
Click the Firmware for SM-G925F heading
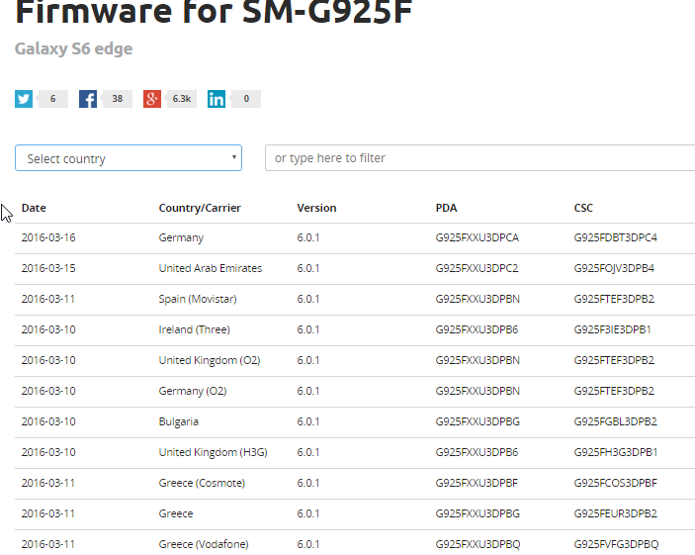[214, 11]
